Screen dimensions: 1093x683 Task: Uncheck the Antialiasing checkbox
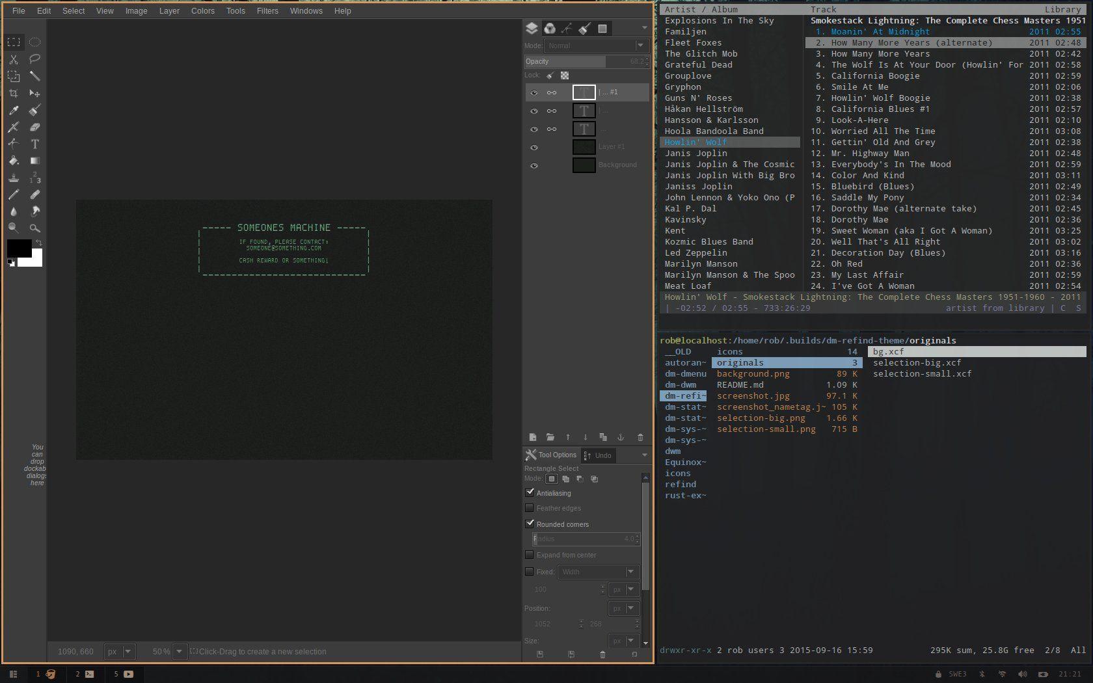530,492
